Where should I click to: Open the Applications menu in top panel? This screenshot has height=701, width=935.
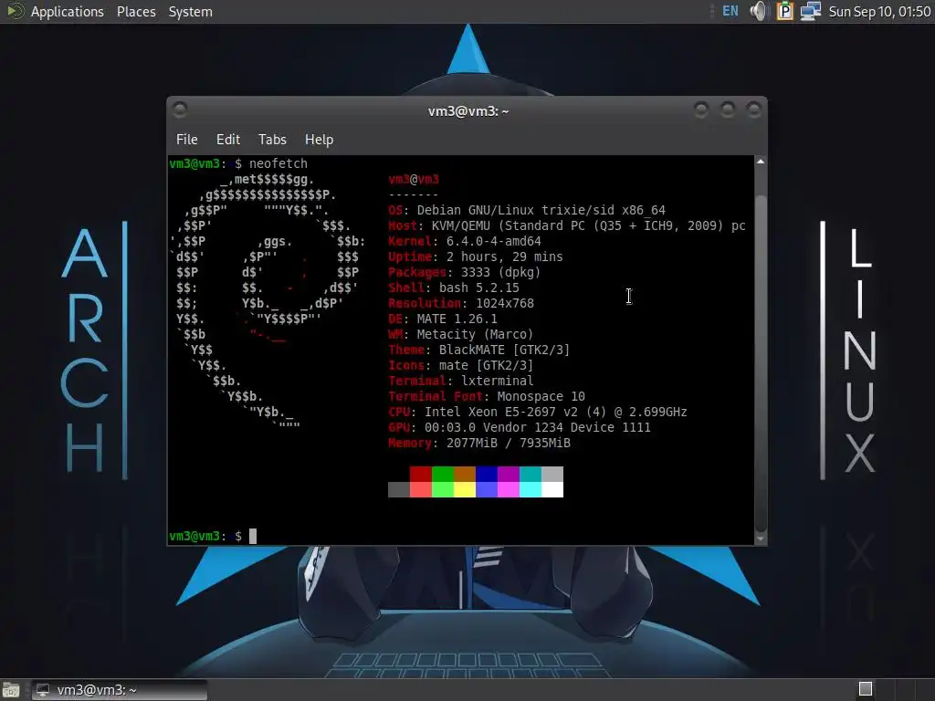pos(67,11)
